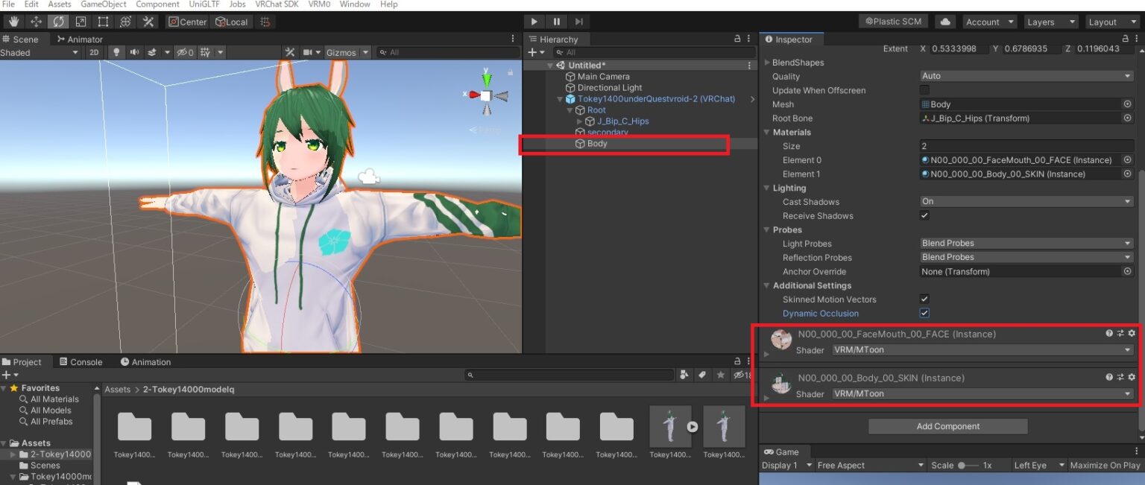Open the GameObject menu

click(x=103, y=4)
